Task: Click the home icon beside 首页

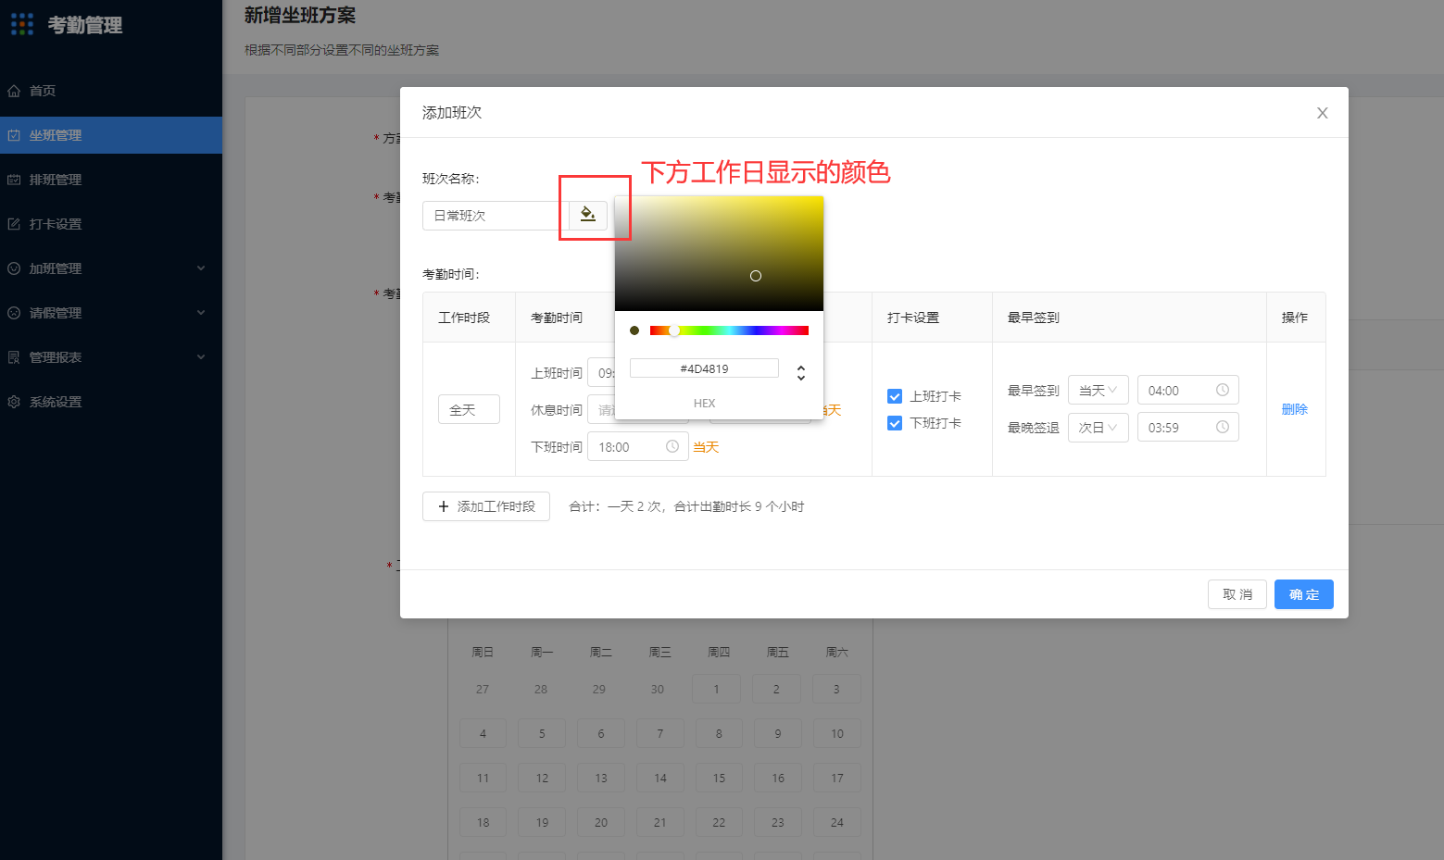Action: pos(14,91)
